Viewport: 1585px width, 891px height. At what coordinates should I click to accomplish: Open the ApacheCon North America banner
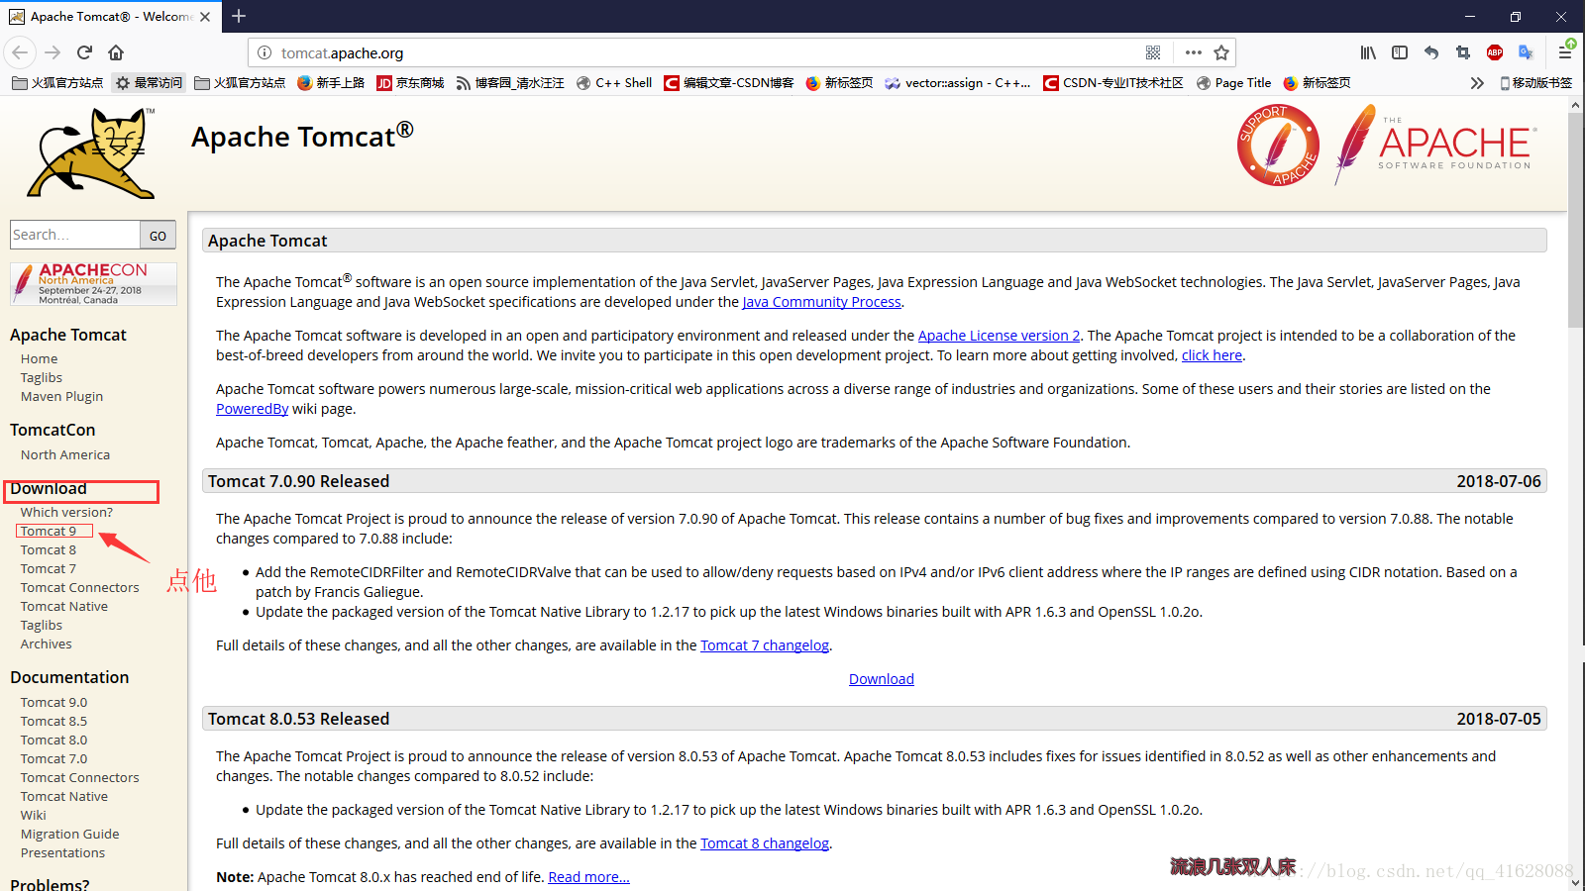93,284
